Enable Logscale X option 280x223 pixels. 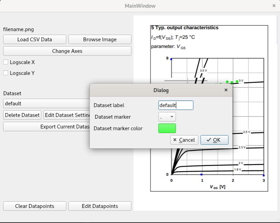click(6, 62)
